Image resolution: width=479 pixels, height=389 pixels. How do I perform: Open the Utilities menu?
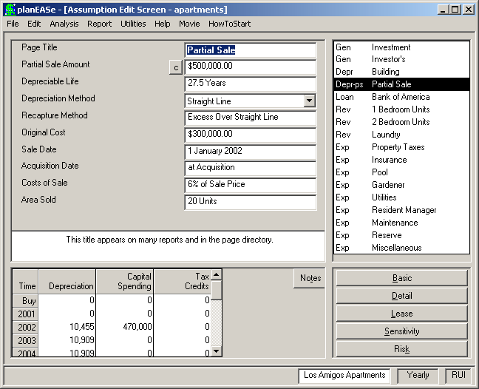tap(133, 24)
